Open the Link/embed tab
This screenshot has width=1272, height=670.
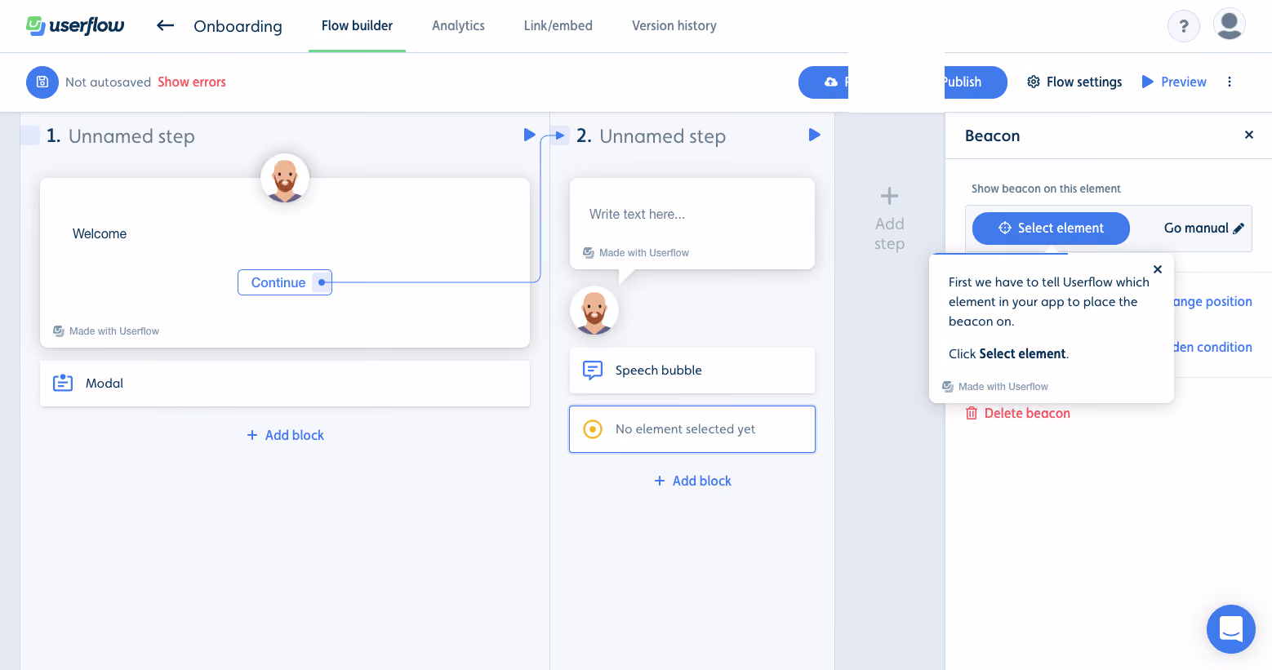[x=558, y=25]
